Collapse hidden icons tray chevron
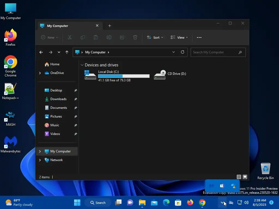279x209 pixels. point(222,202)
